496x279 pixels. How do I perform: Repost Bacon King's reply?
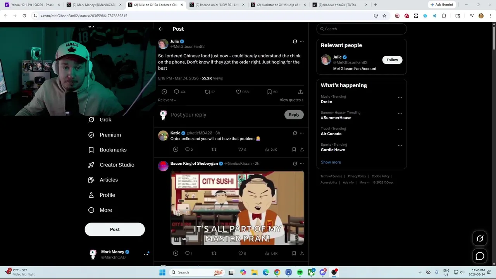tap(214, 253)
